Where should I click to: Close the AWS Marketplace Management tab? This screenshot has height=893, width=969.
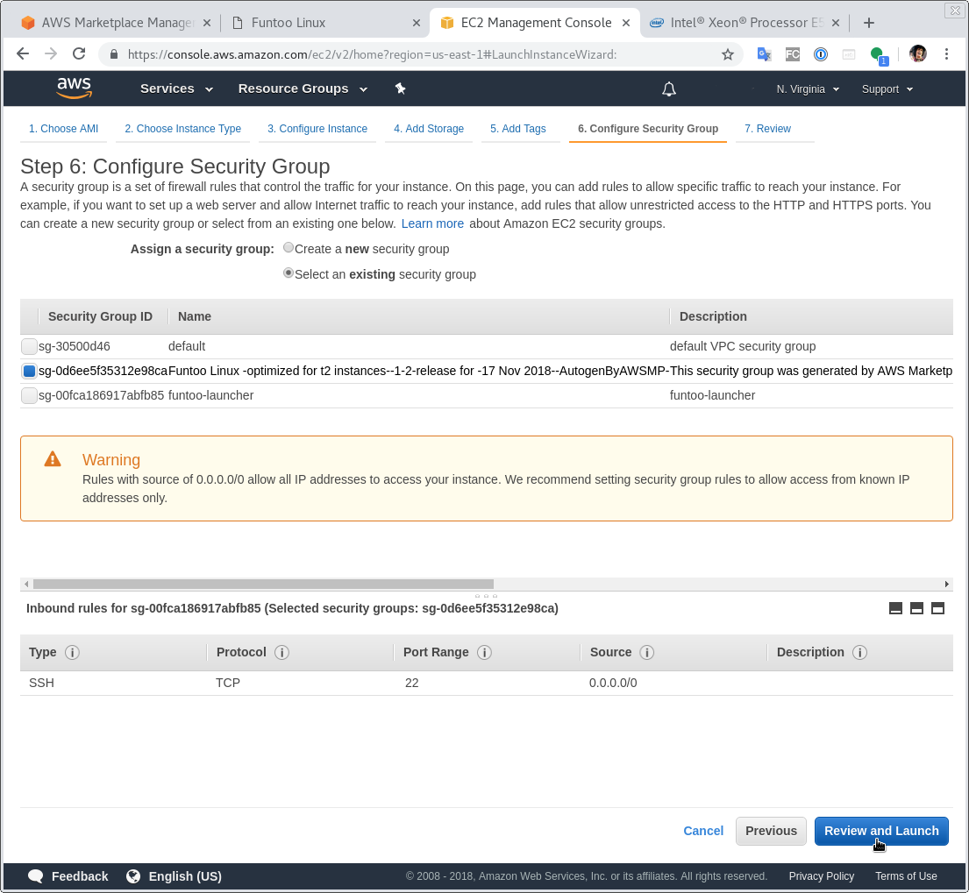207,23
